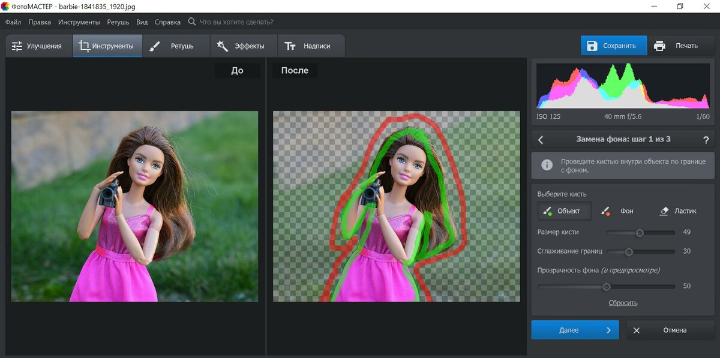Click the ФотоМАСТЕР app logo in title bar
Image resolution: width=720 pixels, height=358 pixels.
pos(5,6)
